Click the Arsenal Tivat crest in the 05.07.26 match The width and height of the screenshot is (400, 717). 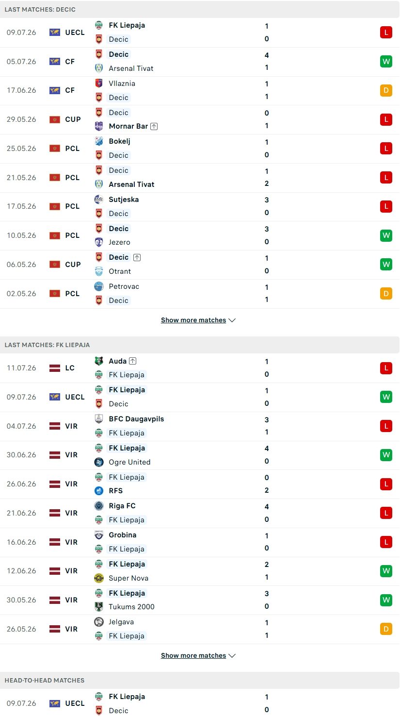tap(99, 68)
